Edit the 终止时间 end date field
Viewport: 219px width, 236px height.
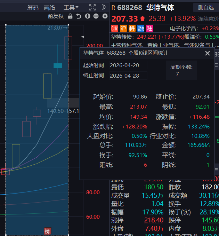pyautogui.click(x=128, y=76)
